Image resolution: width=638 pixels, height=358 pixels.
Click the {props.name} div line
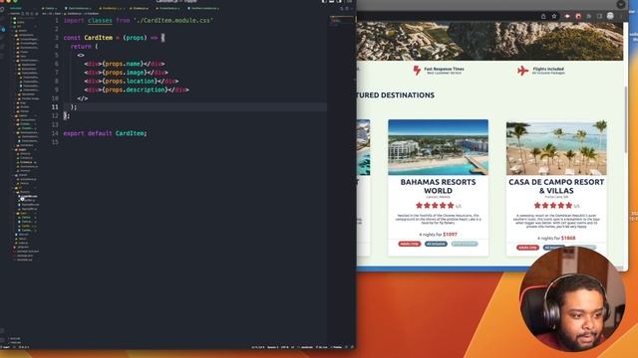point(125,64)
